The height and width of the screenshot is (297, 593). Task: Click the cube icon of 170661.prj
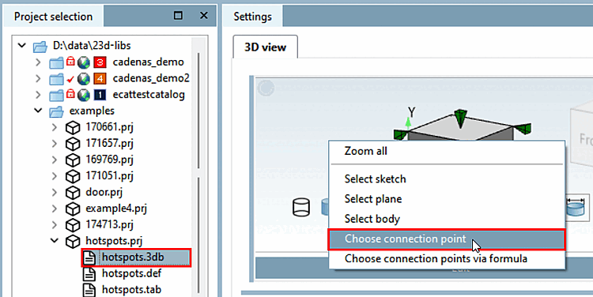73,127
